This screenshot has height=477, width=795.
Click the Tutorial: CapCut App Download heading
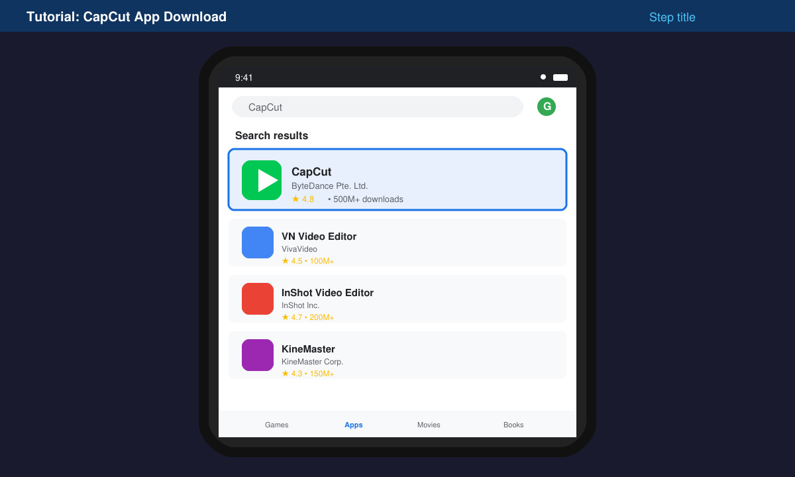click(x=127, y=17)
